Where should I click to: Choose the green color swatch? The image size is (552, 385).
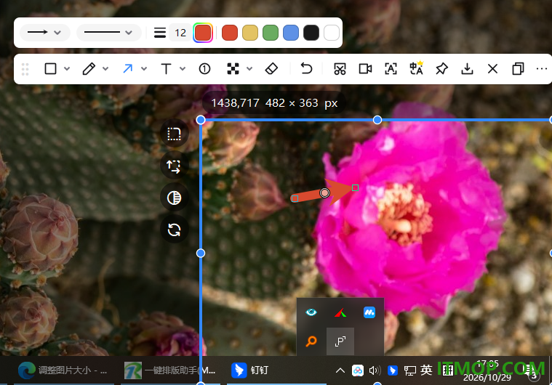click(271, 33)
